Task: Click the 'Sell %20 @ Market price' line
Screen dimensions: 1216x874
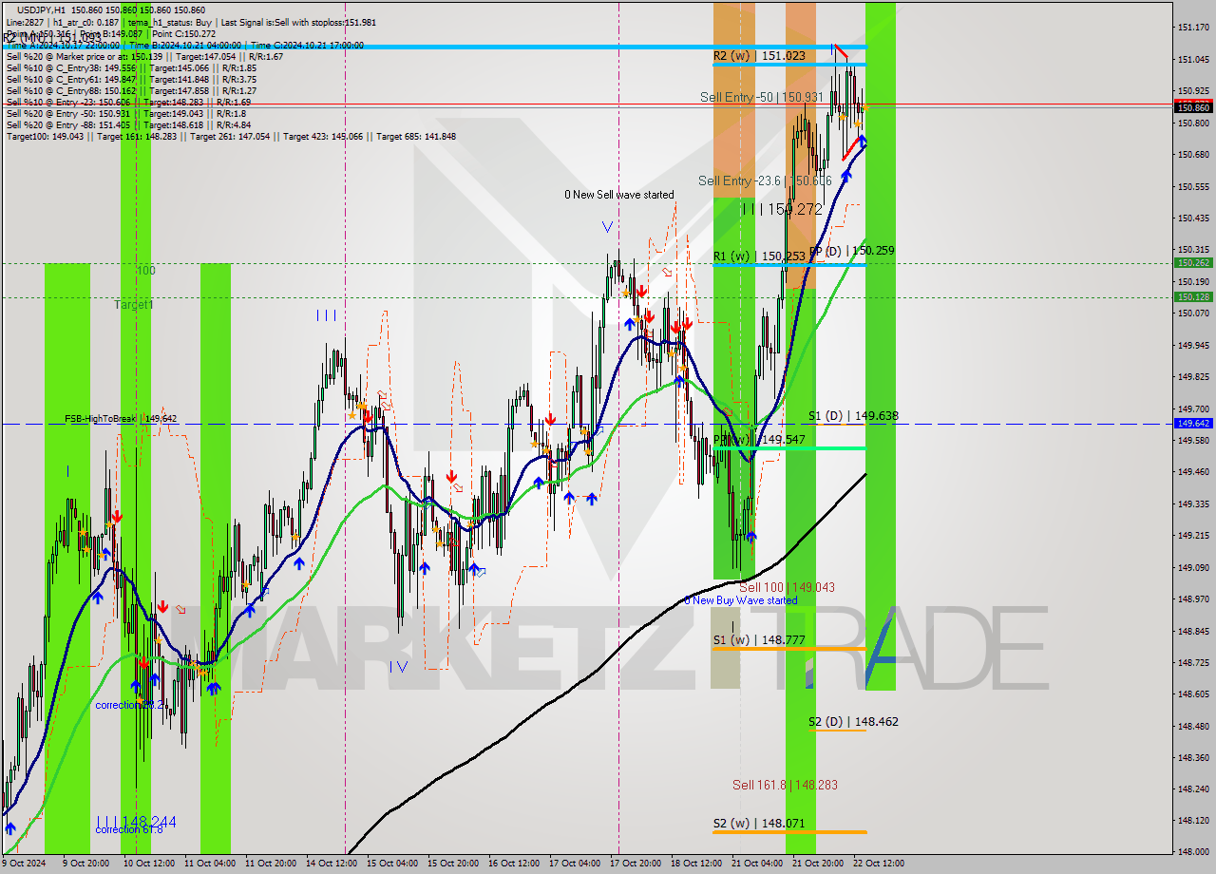Action: (144, 57)
